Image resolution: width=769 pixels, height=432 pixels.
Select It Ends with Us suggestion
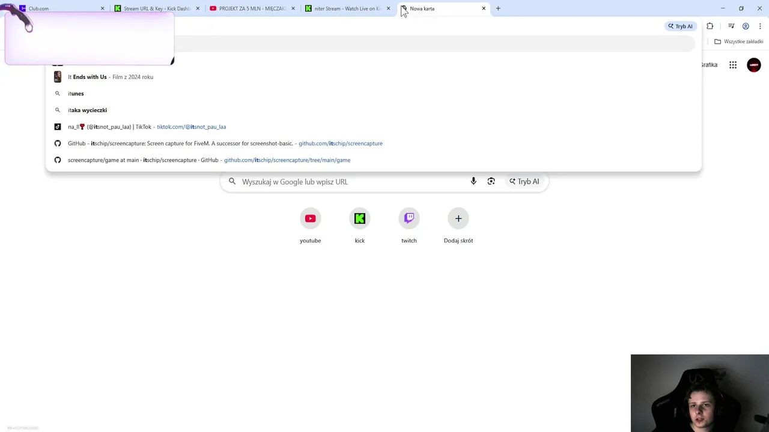pyautogui.click(x=373, y=77)
